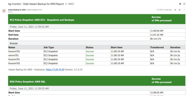Viewport: 187px width, 96px height.
Task: Click Success status for linuxvm702
Action: tap(90, 63)
